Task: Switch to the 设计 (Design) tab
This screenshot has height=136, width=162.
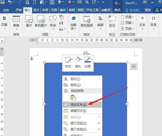Action: (x=36, y=10)
